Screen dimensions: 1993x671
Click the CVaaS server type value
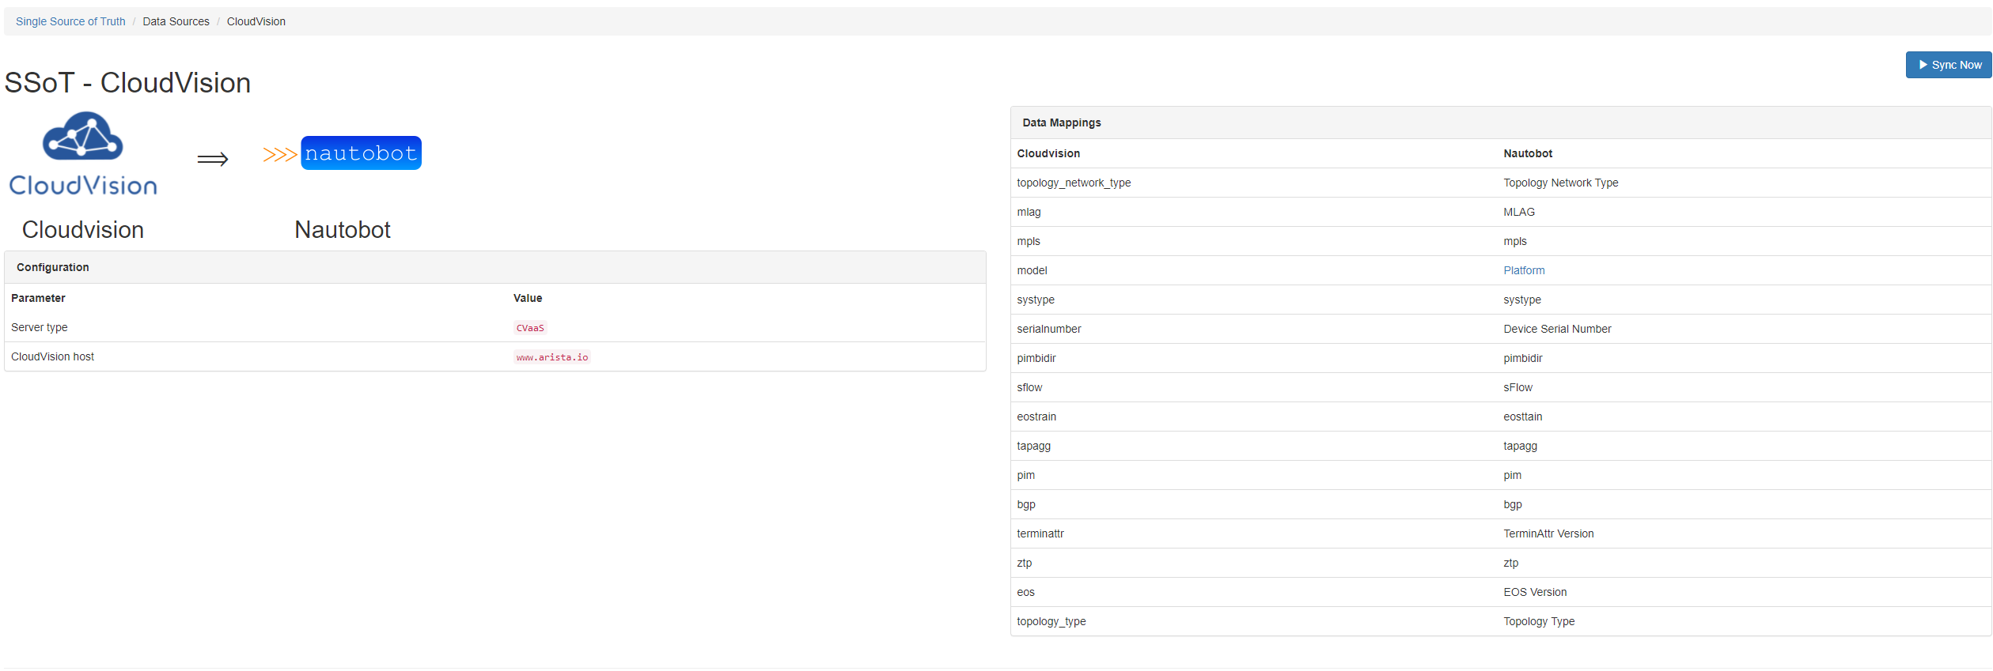pos(529,328)
